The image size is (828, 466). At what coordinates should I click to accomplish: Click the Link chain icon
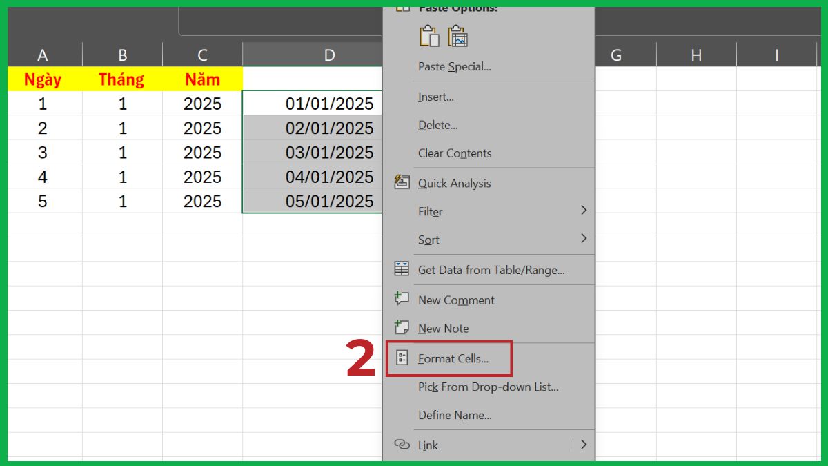tap(402, 445)
